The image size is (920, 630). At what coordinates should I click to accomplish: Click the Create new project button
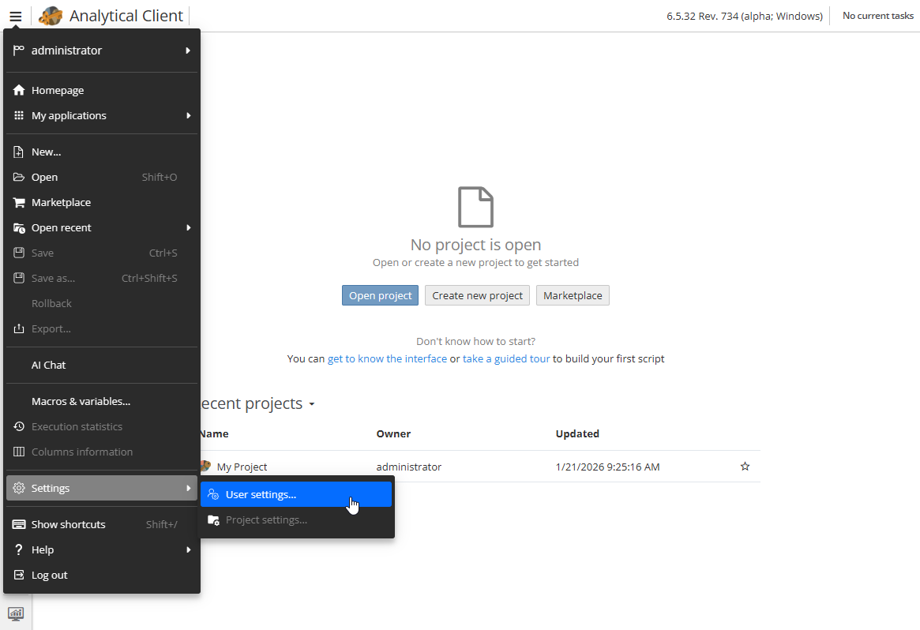pos(477,295)
